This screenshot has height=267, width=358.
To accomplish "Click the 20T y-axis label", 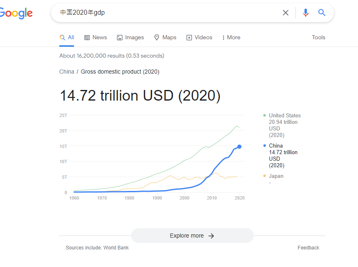I will 63,131.
